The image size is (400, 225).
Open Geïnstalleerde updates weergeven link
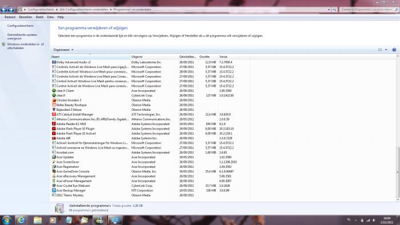(x=22, y=37)
